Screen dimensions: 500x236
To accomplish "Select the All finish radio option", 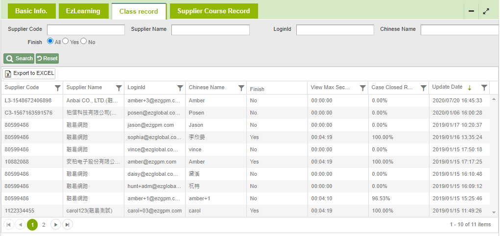I will pyautogui.click(x=50, y=42).
